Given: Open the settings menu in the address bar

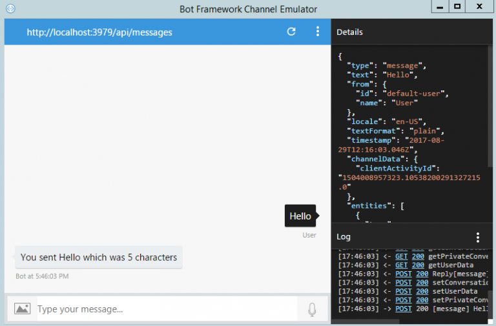Looking at the screenshot, I should pyautogui.click(x=317, y=32).
